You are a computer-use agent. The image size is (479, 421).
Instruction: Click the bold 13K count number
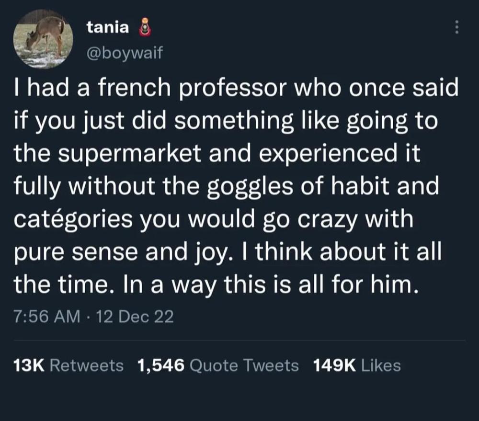coord(29,365)
